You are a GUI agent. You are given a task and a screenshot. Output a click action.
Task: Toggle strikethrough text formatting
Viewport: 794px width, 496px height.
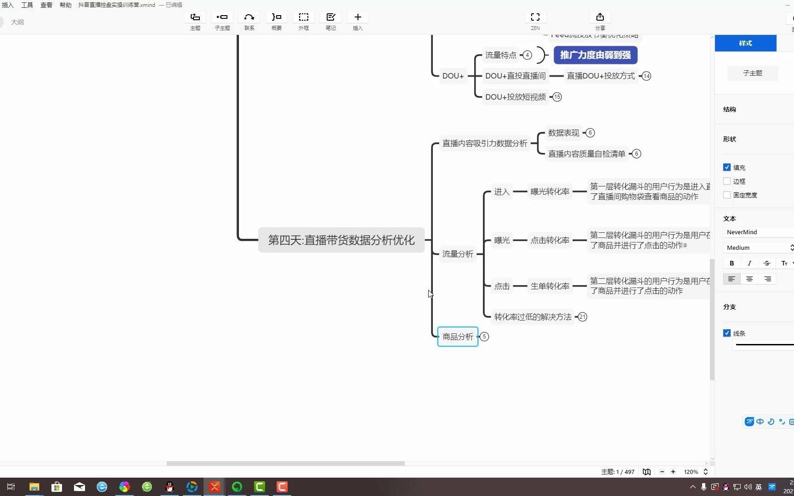pos(767,263)
